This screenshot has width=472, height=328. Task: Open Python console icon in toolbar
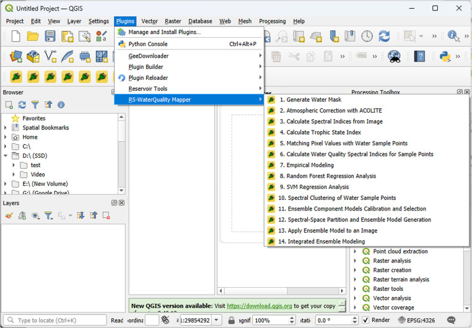click(x=445, y=56)
